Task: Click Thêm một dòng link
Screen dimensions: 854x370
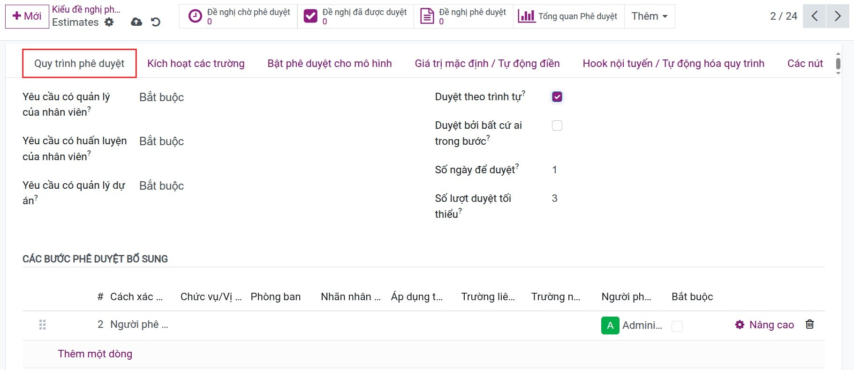Action: click(95, 354)
